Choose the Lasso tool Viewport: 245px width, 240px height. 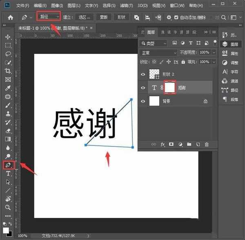[x=8, y=54]
